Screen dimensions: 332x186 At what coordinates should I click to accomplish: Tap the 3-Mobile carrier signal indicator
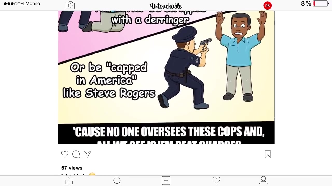(x=22, y=4)
